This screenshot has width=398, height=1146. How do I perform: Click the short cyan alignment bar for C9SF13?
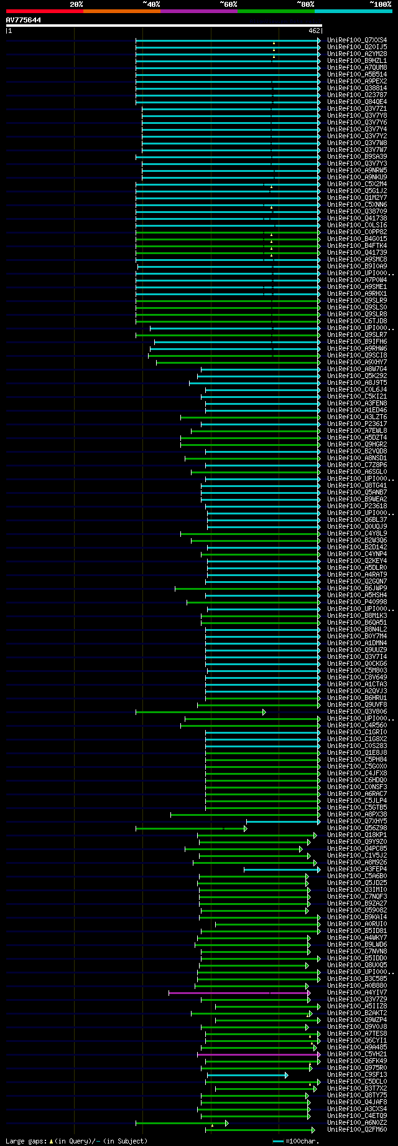248,1074
